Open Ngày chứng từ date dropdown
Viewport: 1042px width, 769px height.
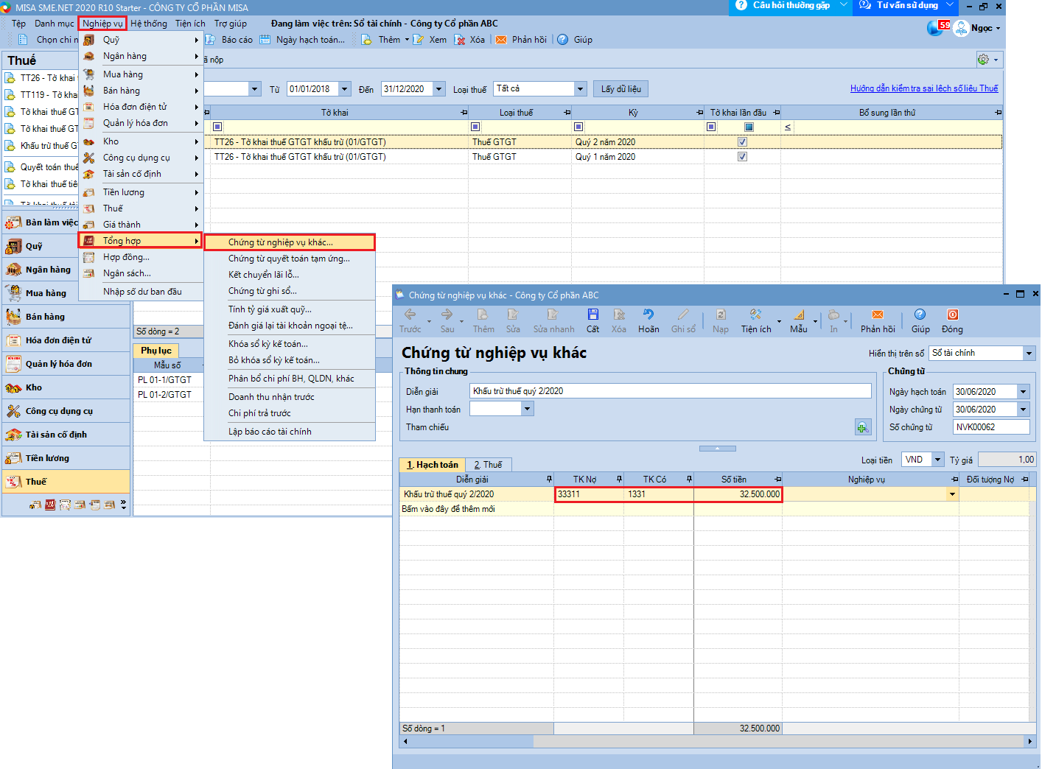(x=1023, y=410)
